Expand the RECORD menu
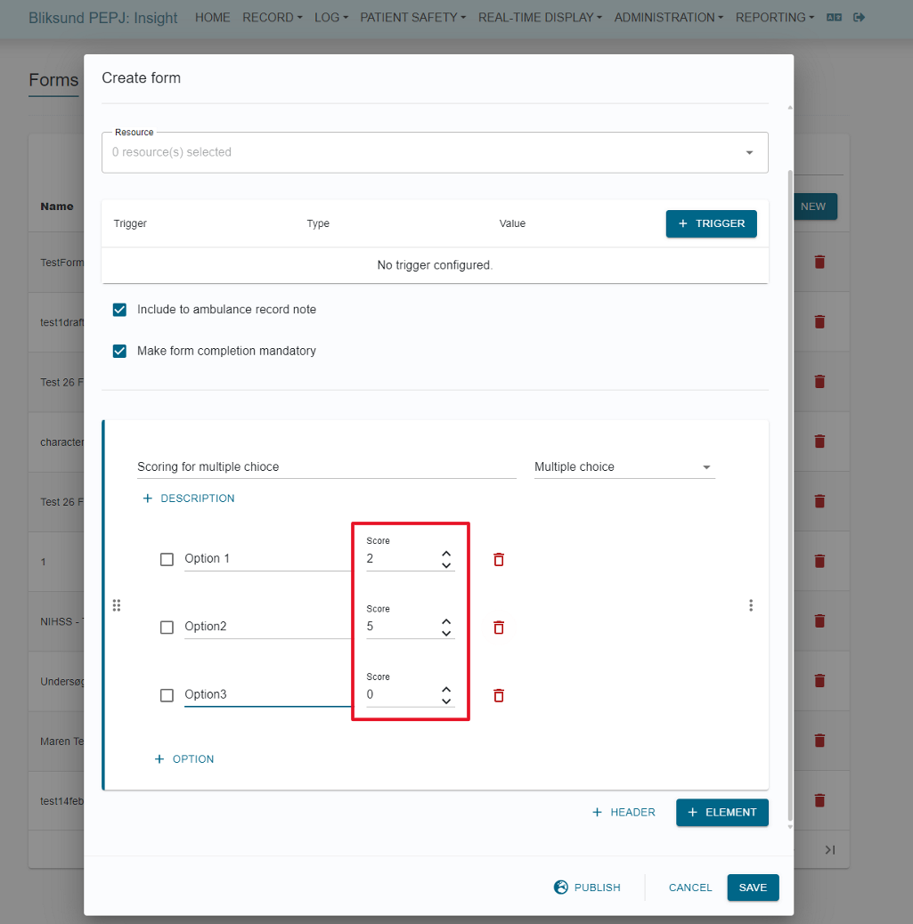The height and width of the screenshot is (924, 913). 272,18
